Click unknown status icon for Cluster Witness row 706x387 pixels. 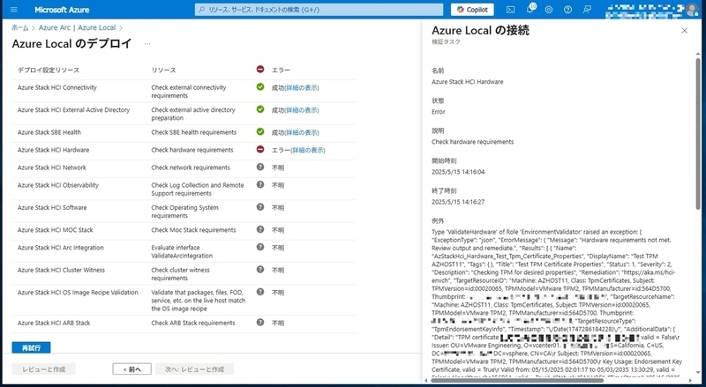coord(260,270)
